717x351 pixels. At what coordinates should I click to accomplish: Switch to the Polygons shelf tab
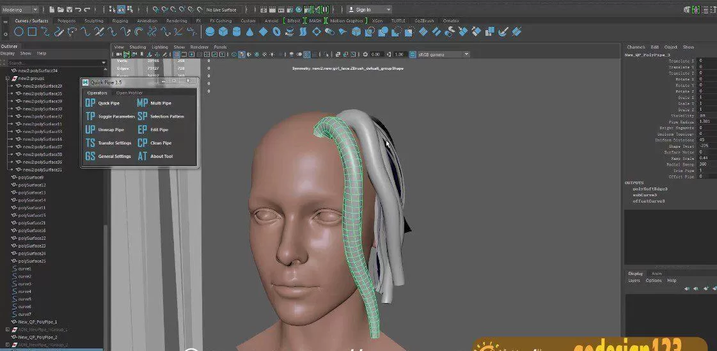pyautogui.click(x=67, y=20)
